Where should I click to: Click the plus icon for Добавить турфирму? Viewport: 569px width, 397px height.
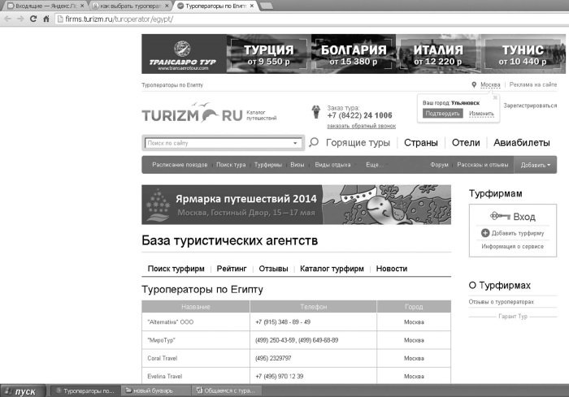485,233
